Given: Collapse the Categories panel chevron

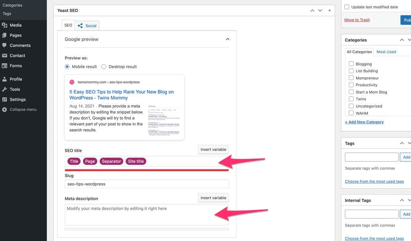Looking at the screenshot, I should pyautogui.click(x=402, y=40).
